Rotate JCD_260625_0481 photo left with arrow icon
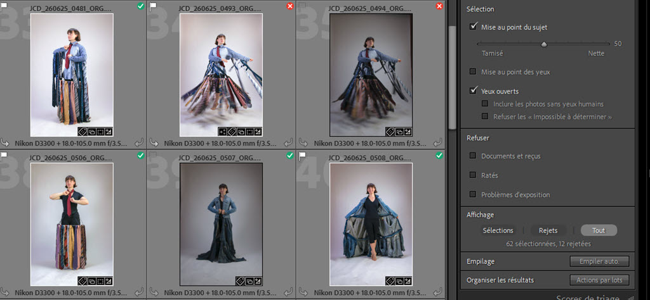This screenshot has height=300, width=650. pos(5,143)
